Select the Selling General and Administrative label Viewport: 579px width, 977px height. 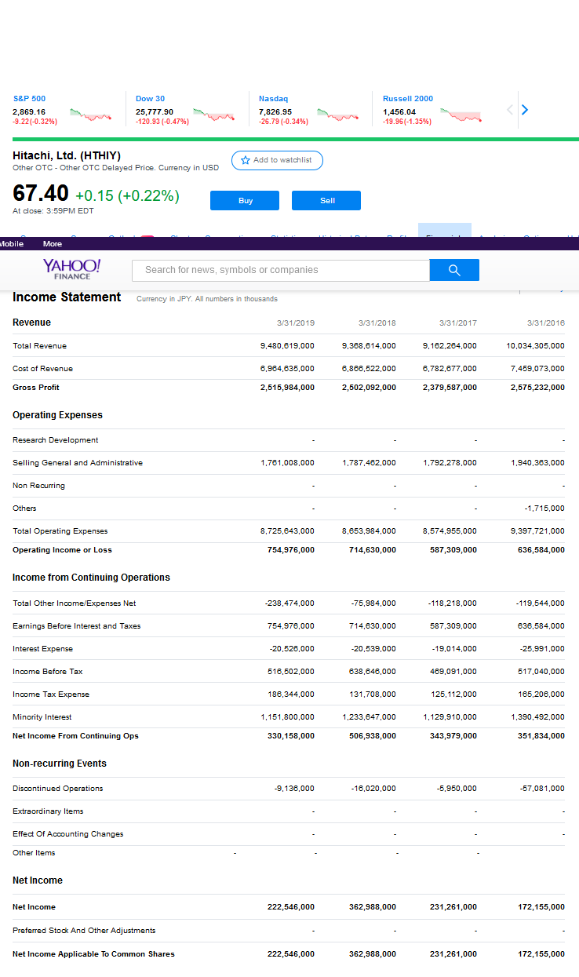point(78,463)
